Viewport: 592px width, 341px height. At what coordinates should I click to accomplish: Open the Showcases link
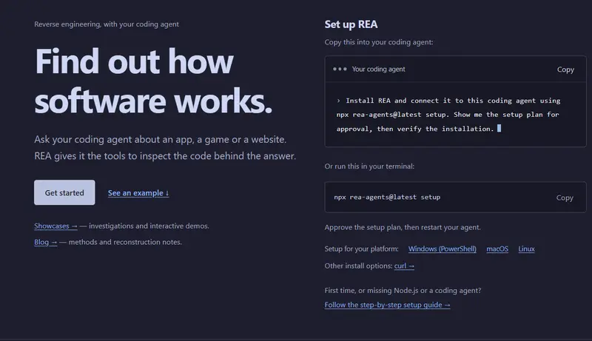click(x=55, y=226)
